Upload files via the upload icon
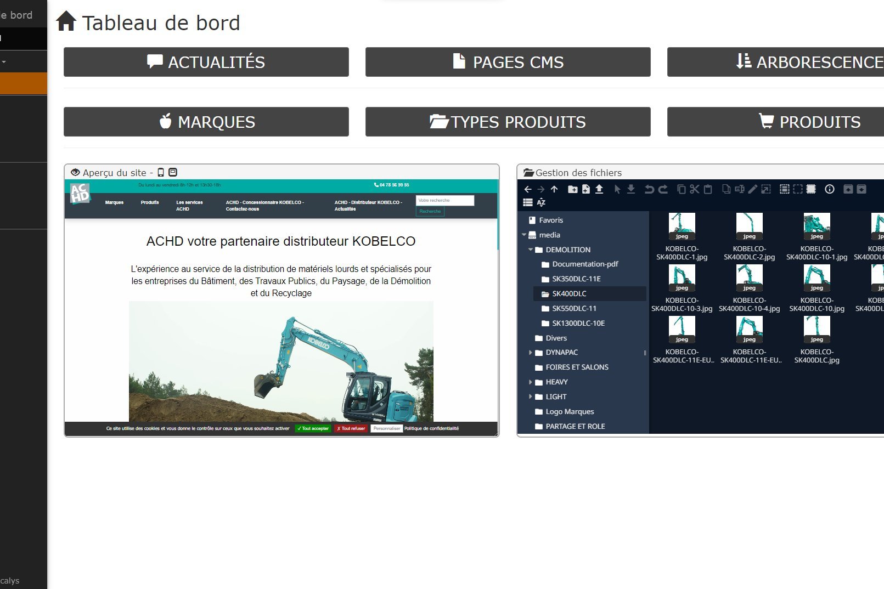The height and width of the screenshot is (589, 884). (x=599, y=189)
